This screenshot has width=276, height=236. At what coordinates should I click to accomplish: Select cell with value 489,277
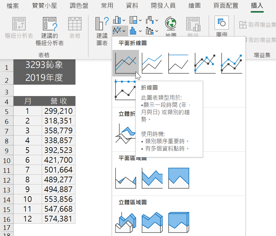(59, 179)
